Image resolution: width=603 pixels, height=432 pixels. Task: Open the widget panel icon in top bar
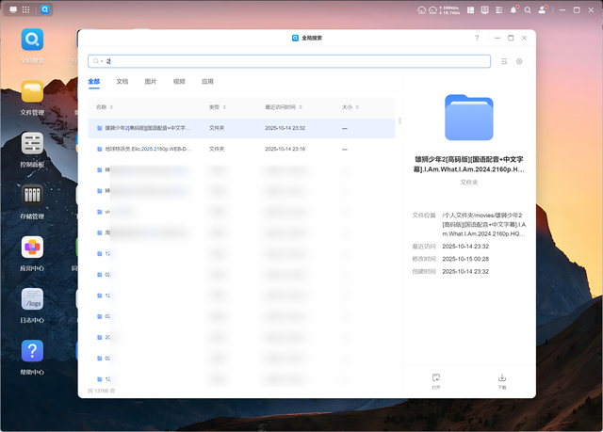[x=470, y=10]
